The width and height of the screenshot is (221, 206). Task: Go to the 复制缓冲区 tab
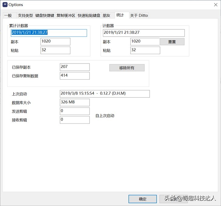66,15
